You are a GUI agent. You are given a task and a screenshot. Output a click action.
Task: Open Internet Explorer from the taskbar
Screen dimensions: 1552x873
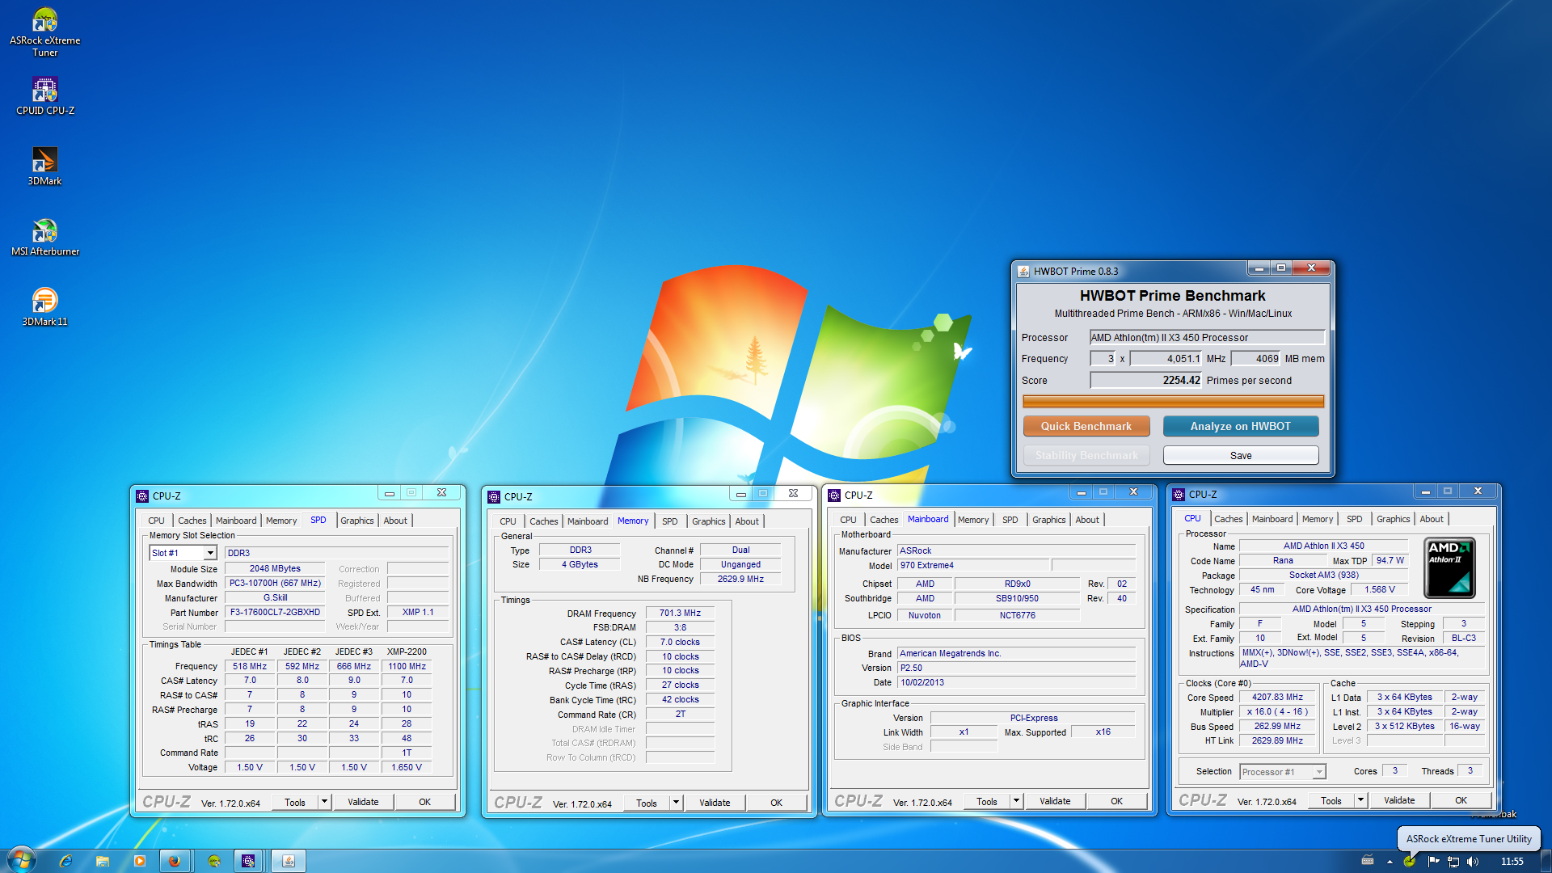(x=66, y=861)
